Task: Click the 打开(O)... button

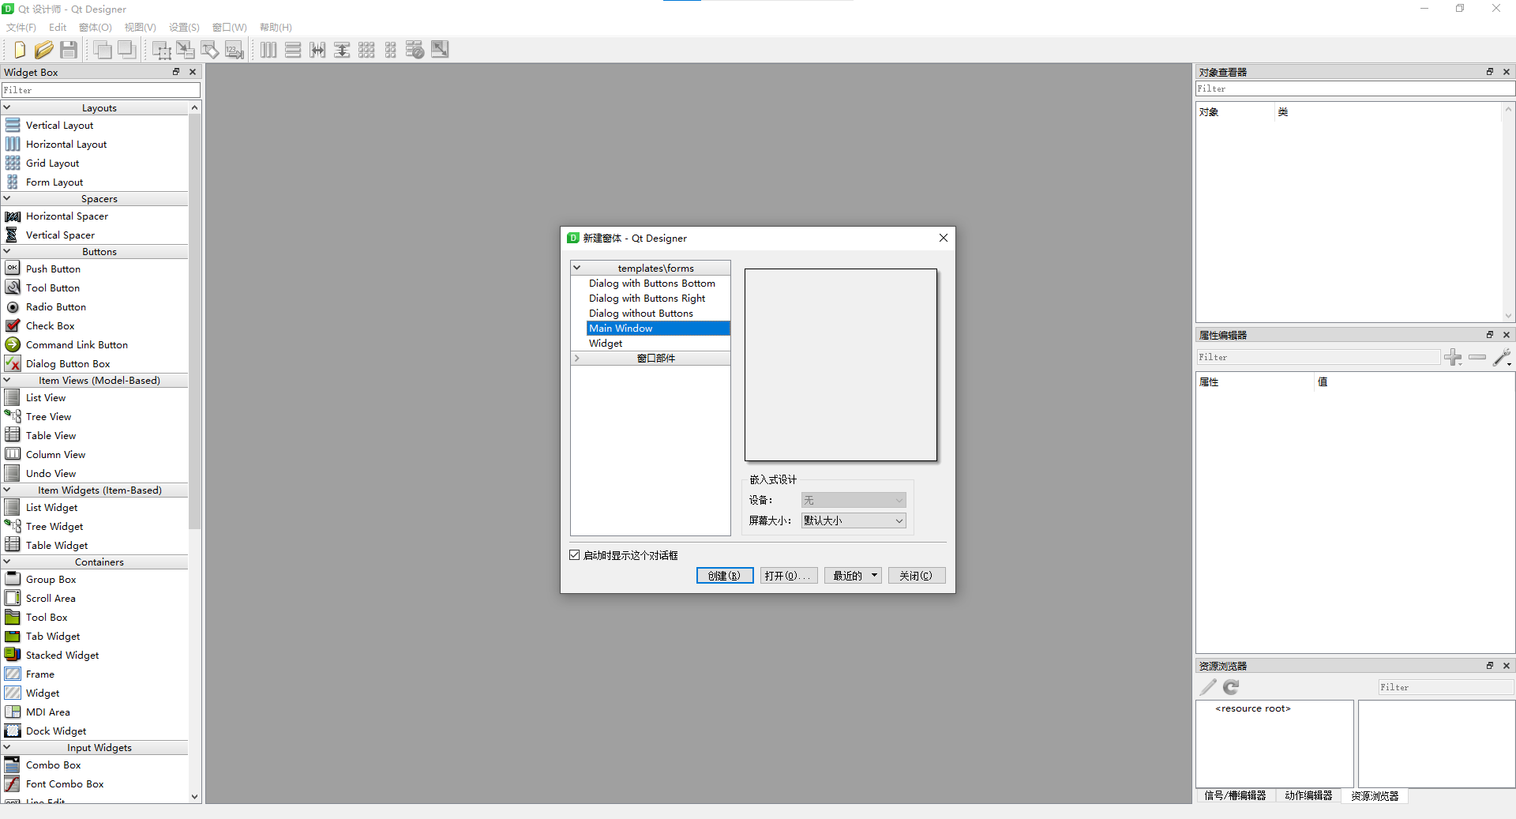Action: click(787, 575)
